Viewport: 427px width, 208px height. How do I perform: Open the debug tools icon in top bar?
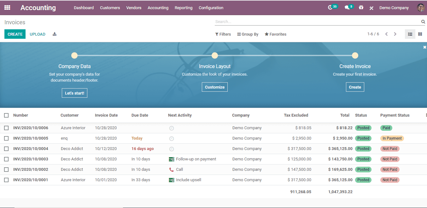click(371, 8)
